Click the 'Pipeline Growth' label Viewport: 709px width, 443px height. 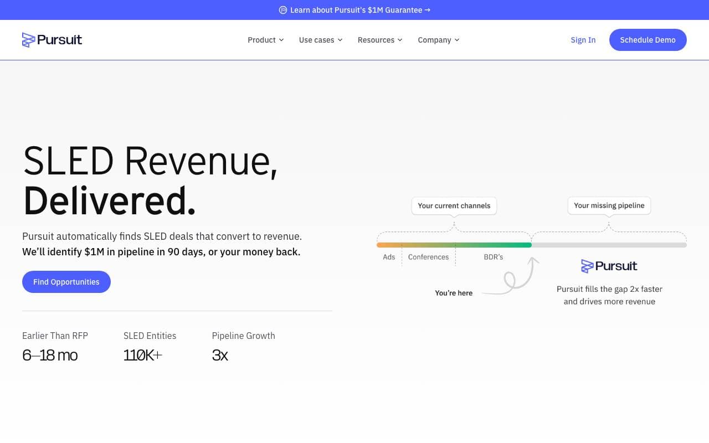244,336
